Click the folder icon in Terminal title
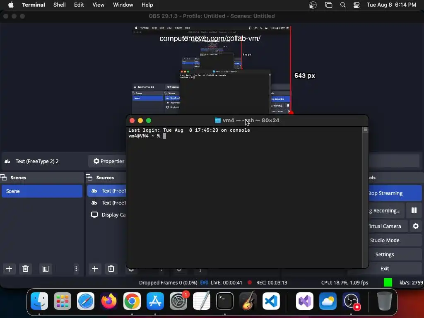 pos(218,120)
